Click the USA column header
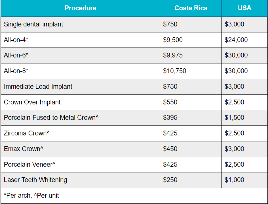The height and width of the screenshot is (204, 268). pyautogui.click(x=244, y=8)
